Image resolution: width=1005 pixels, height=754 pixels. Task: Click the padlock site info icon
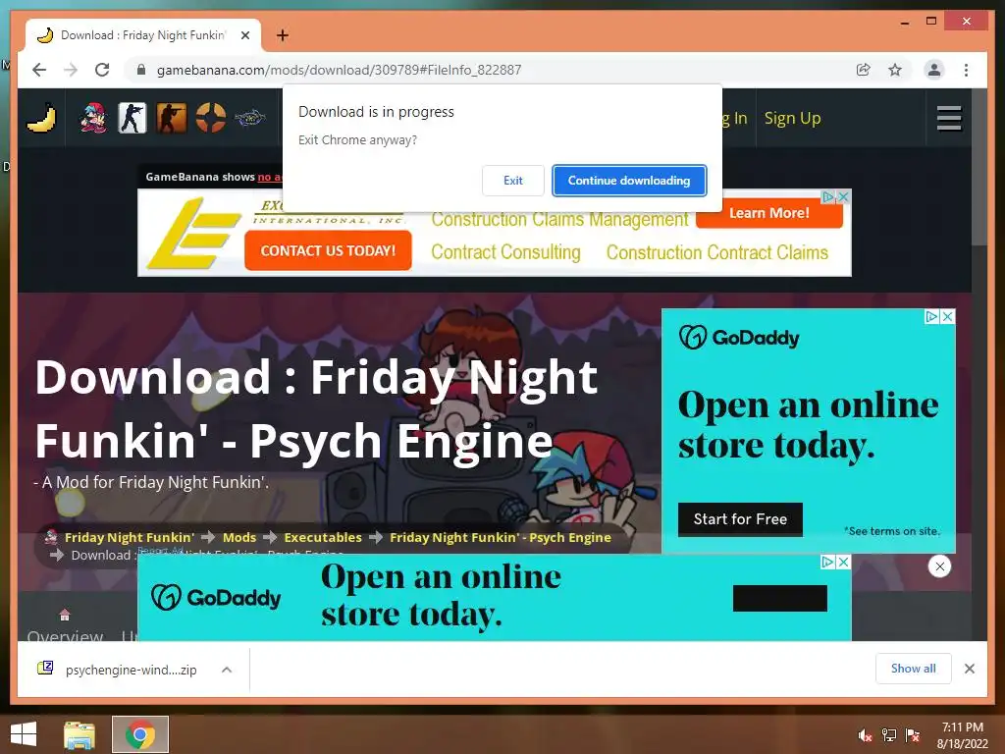141,70
